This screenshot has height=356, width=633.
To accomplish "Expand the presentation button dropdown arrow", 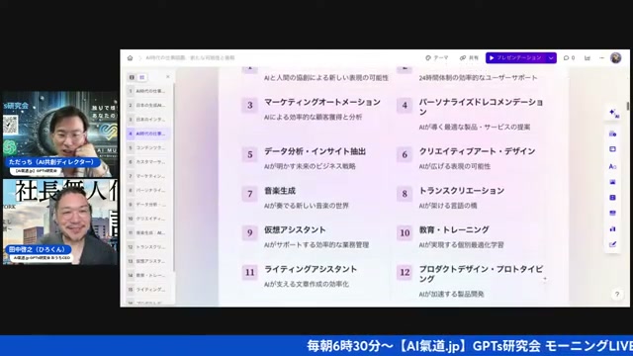I will [551, 58].
